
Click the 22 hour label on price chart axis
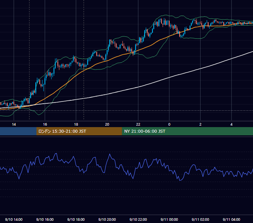tap(138, 125)
